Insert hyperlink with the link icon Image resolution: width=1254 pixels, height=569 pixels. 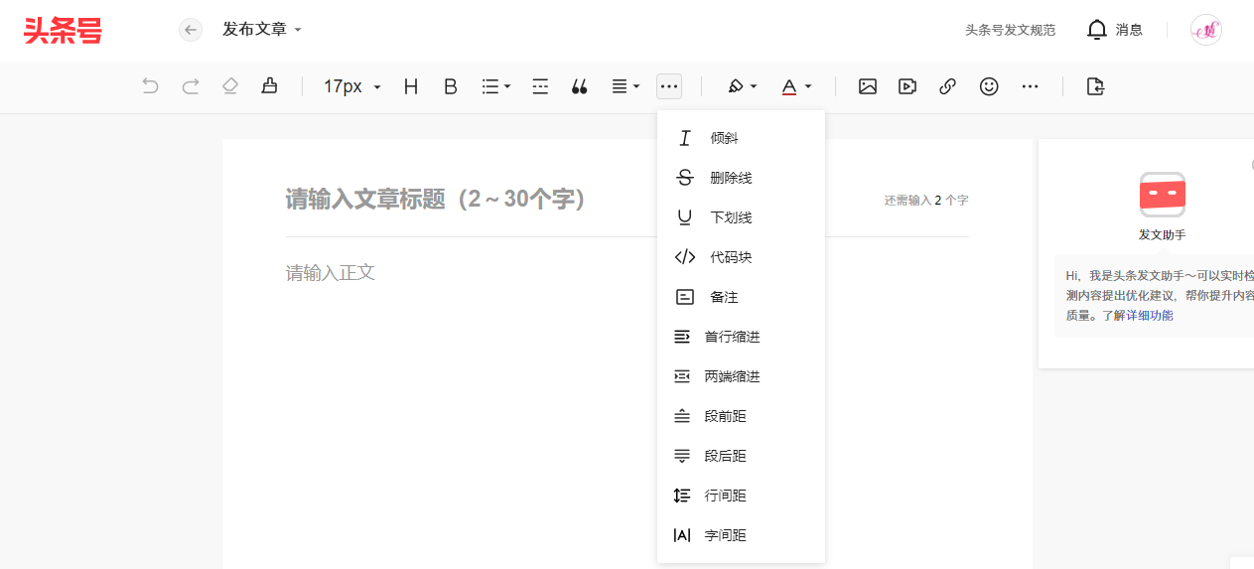click(947, 86)
